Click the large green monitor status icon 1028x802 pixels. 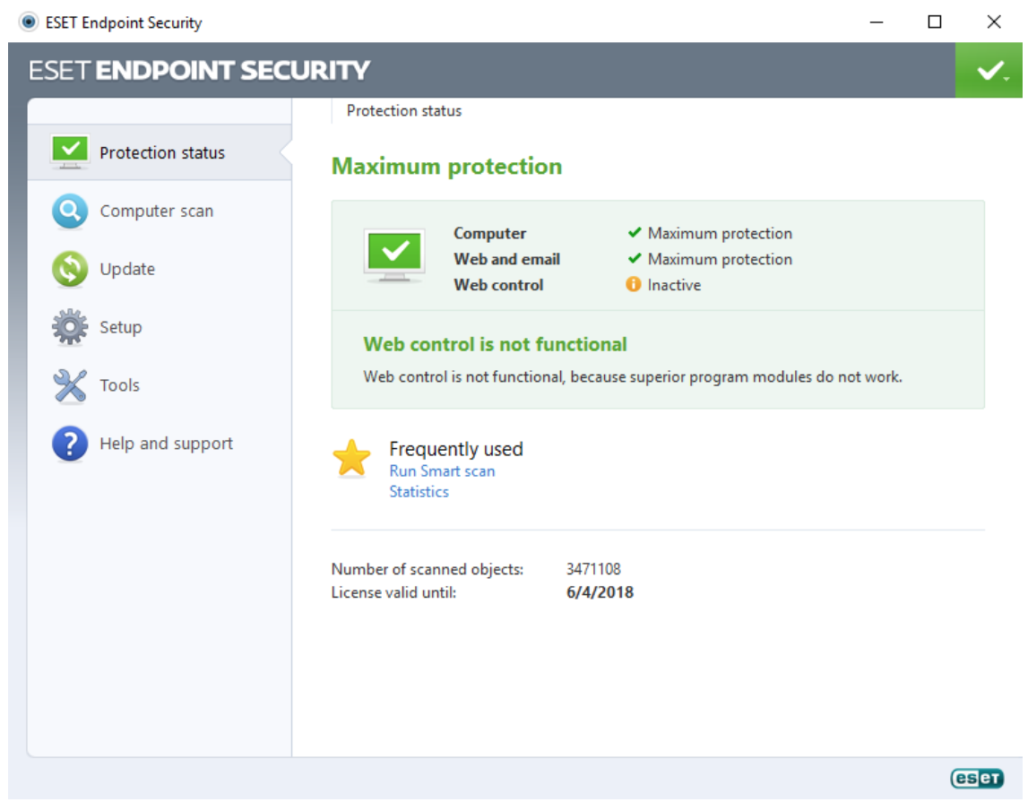[394, 254]
